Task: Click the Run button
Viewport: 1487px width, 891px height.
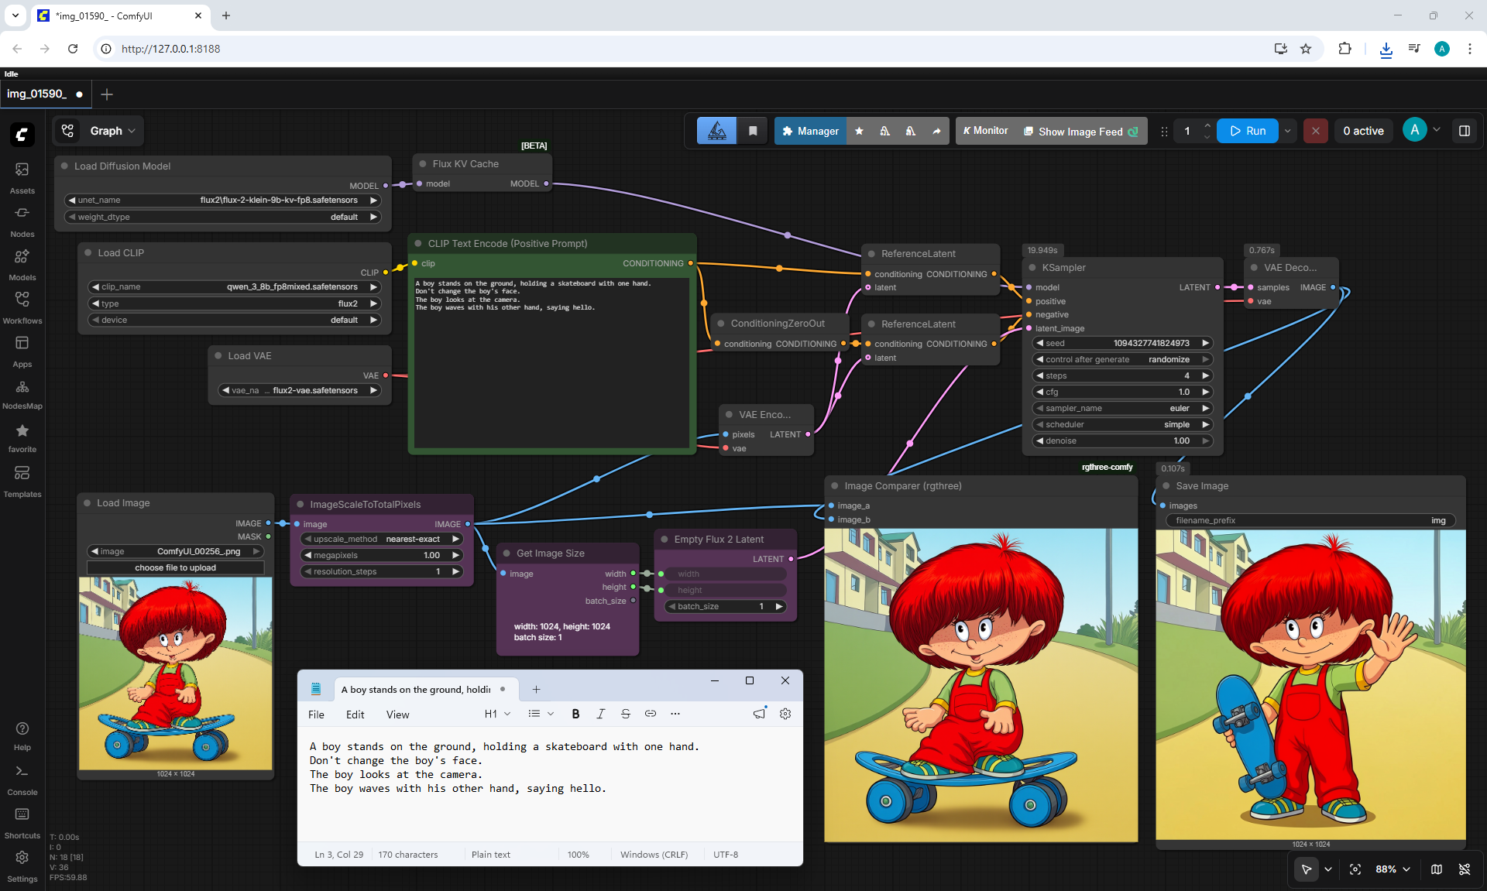Action: point(1248,131)
